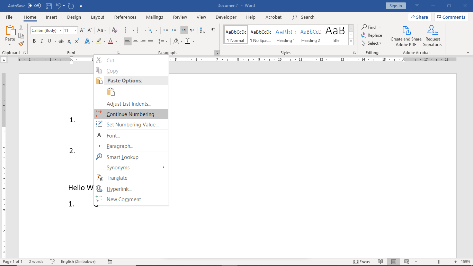Click Smart Lookup in context menu

click(131, 157)
